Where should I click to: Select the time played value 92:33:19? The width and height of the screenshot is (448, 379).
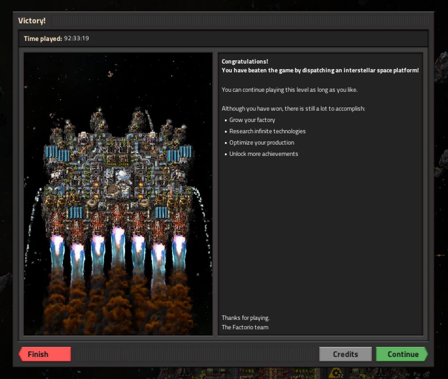point(76,38)
